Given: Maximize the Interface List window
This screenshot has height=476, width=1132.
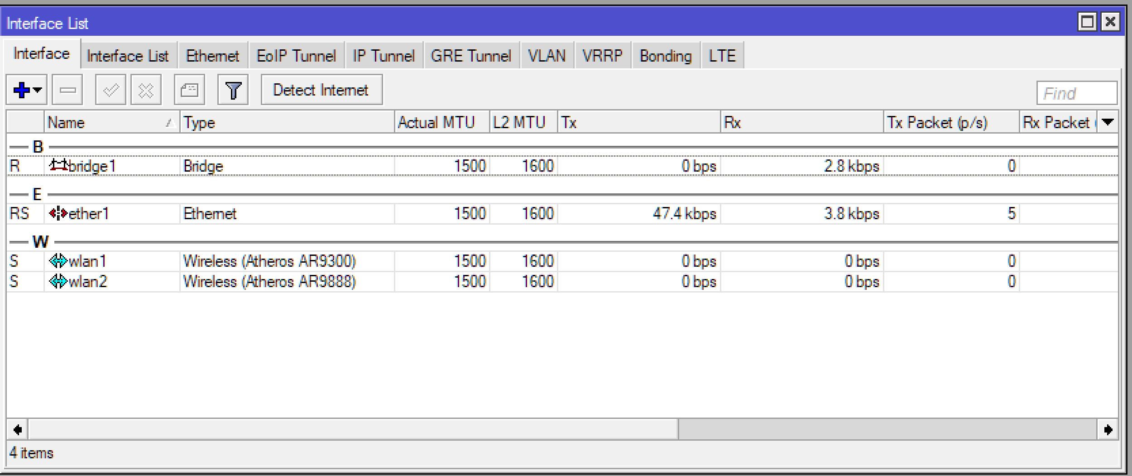Looking at the screenshot, I should coord(1088,21).
